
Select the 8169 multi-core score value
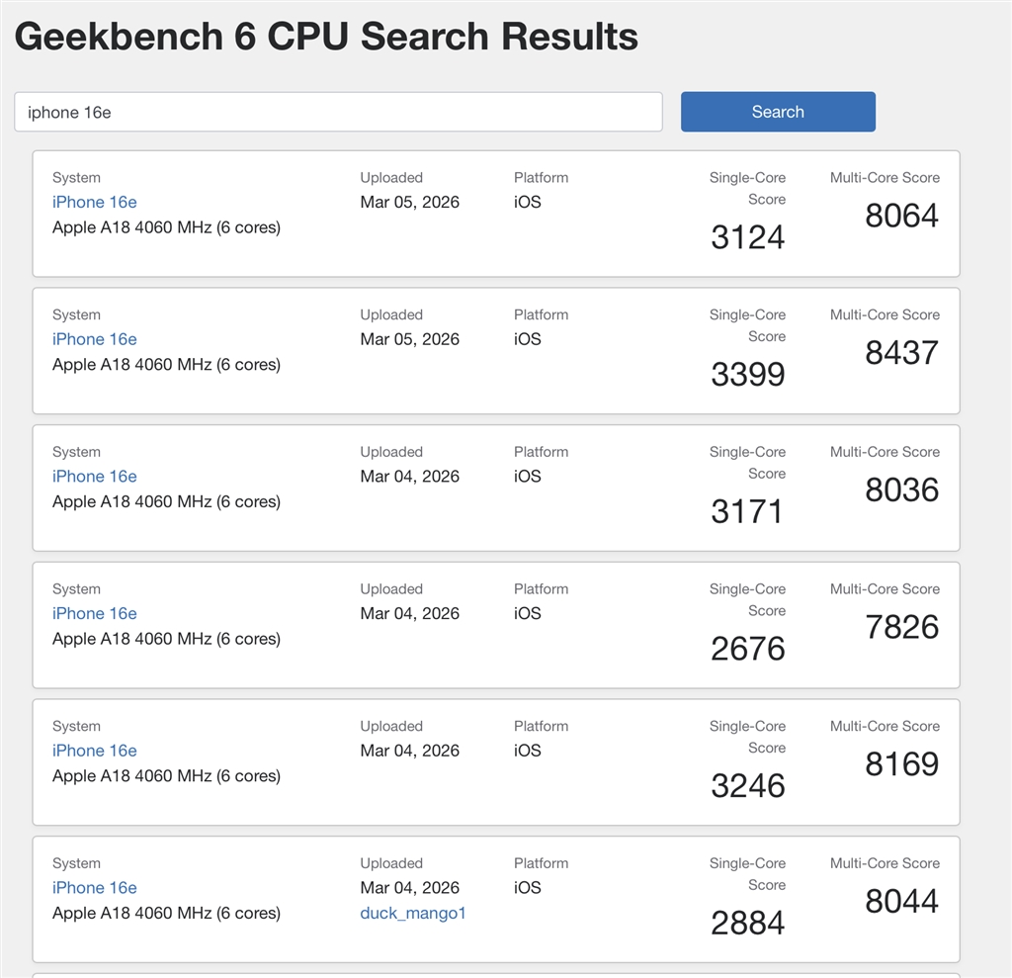coord(901,764)
